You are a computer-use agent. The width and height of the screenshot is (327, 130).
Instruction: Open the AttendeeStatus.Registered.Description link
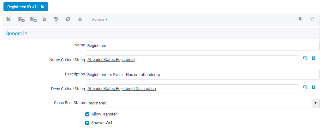122,89
